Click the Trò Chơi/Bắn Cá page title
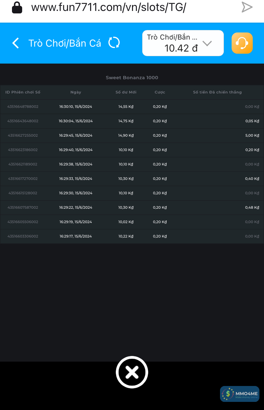The height and width of the screenshot is (410, 264). [x=65, y=43]
